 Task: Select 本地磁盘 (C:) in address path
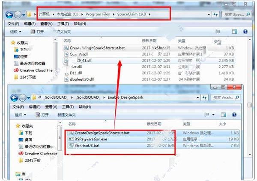pyautogui.click(x=68, y=14)
